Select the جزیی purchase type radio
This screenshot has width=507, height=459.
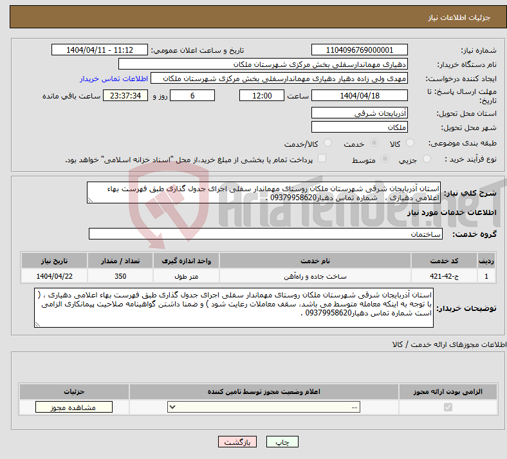[x=427, y=159]
